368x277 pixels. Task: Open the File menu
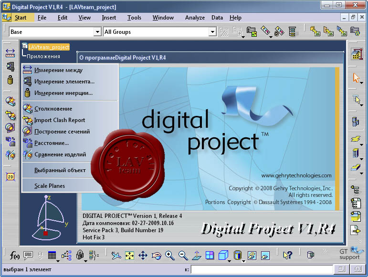click(42, 18)
